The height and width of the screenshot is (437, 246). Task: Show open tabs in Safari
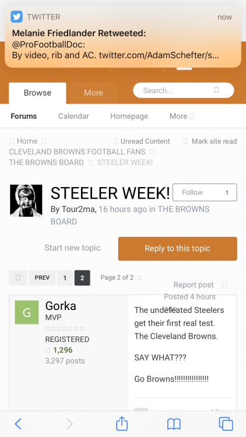tap(226, 424)
